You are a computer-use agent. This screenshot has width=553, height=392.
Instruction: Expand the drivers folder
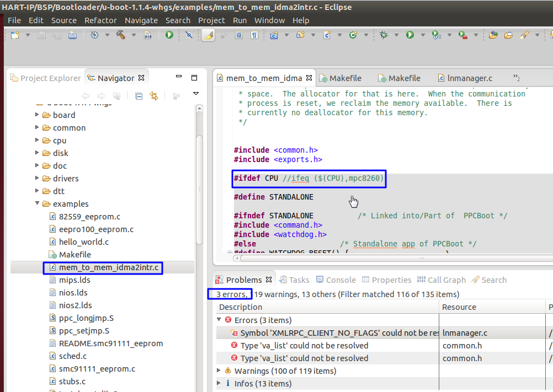tap(37, 178)
